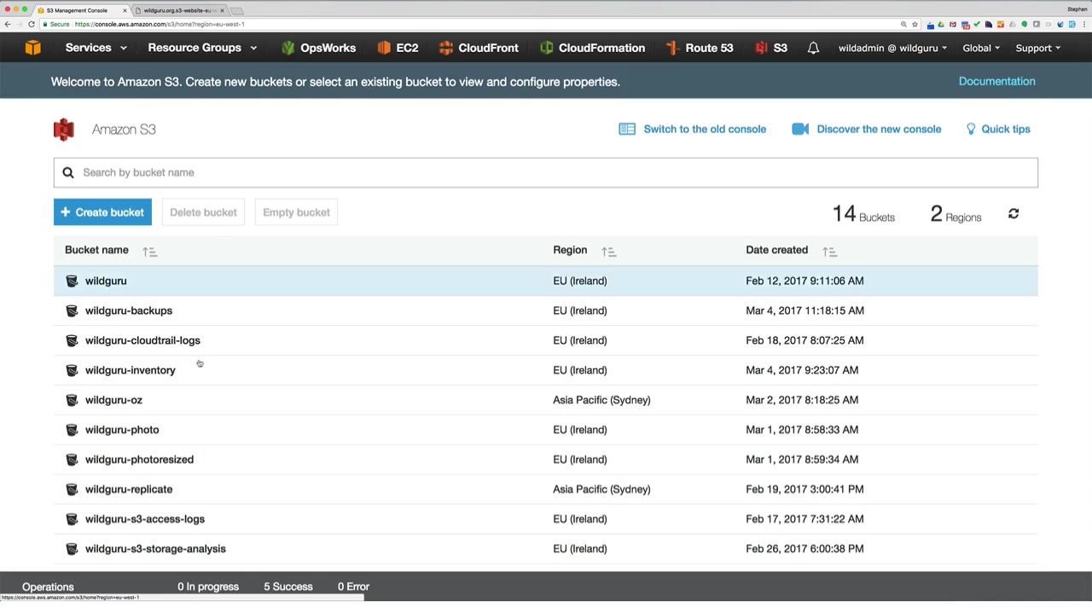
Task: Go back with the browser back arrow
Action: pos(8,24)
